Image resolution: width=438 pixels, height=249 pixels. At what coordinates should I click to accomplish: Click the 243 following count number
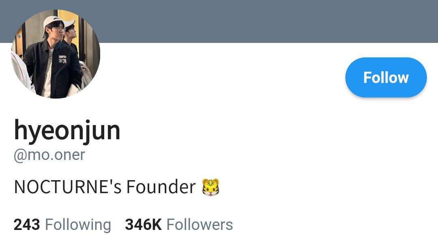pos(26,225)
